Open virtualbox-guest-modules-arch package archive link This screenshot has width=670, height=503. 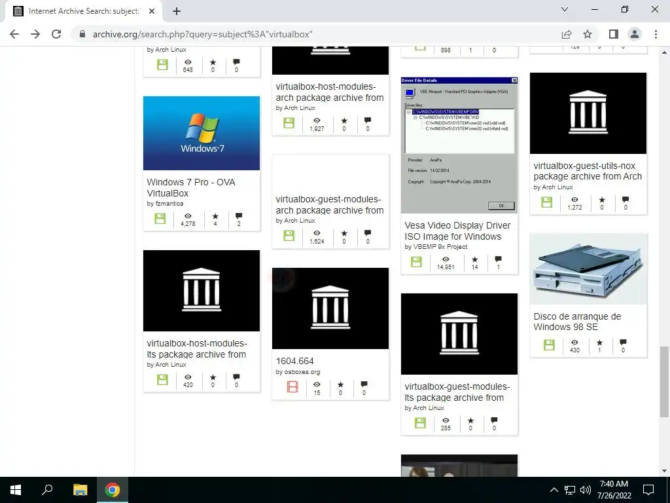pyautogui.click(x=330, y=205)
